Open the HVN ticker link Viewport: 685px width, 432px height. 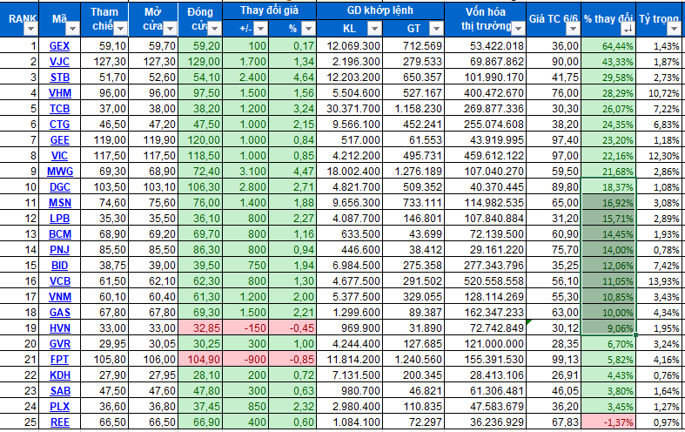click(x=60, y=328)
